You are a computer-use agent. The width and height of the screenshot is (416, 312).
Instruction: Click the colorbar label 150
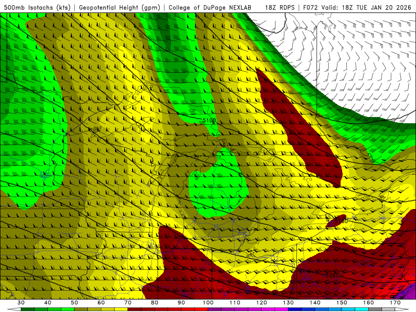point(342,303)
